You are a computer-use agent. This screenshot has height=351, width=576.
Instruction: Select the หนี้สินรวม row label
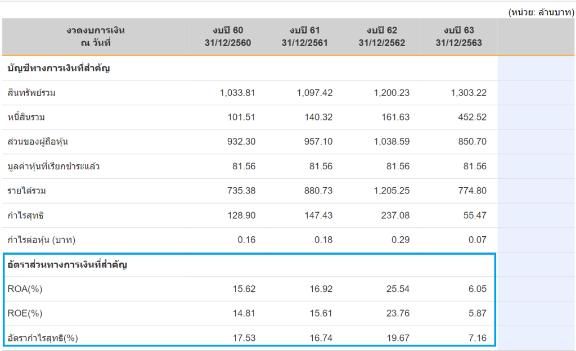click(x=26, y=118)
